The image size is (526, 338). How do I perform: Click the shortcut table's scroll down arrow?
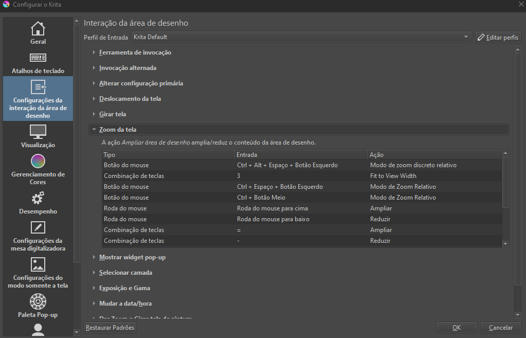[x=505, y=244]
